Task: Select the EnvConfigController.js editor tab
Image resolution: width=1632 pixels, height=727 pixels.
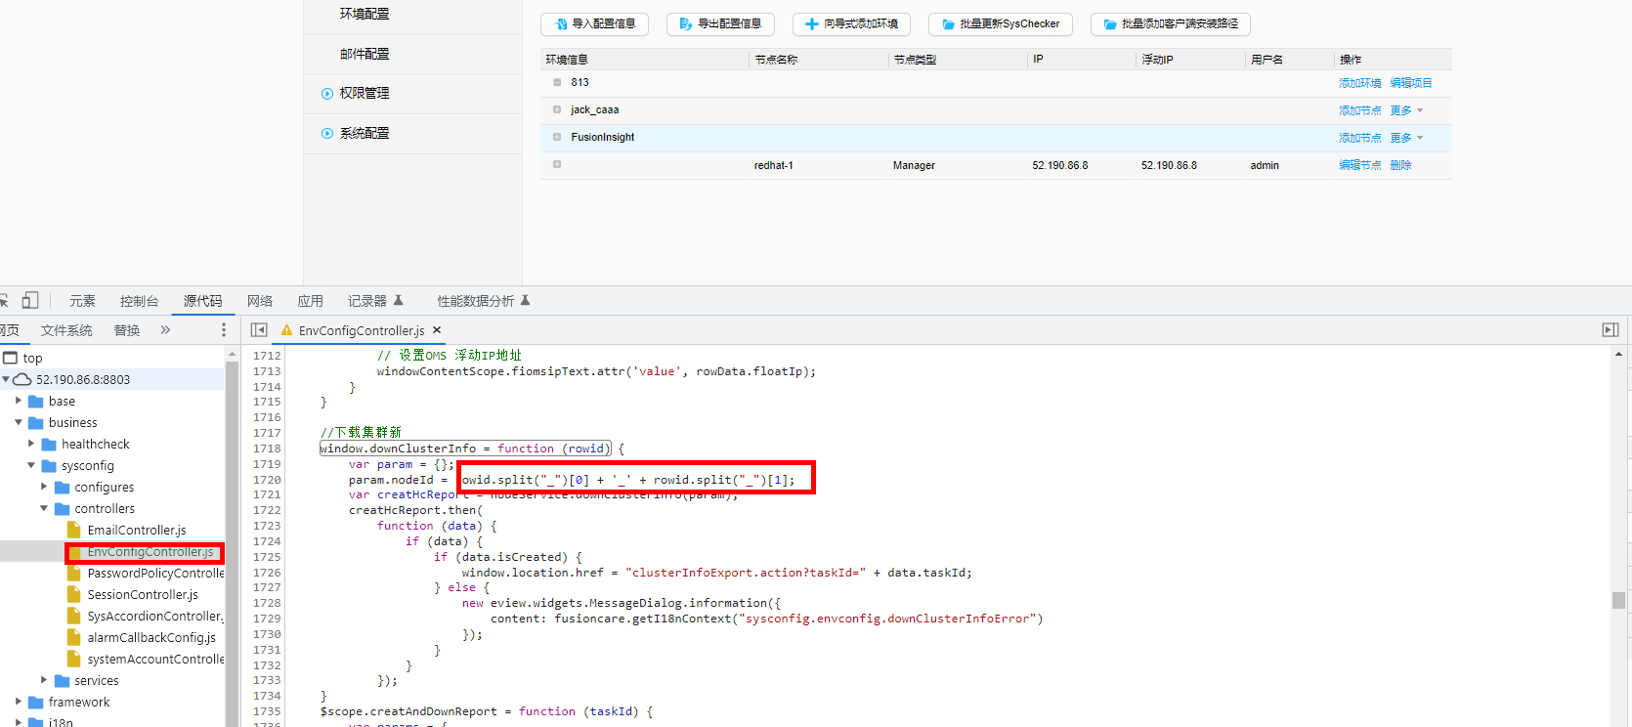Action: coord(362,330)
